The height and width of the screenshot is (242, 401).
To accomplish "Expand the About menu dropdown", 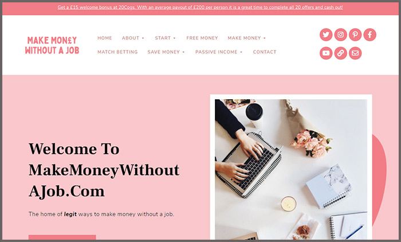I will 133,38.
